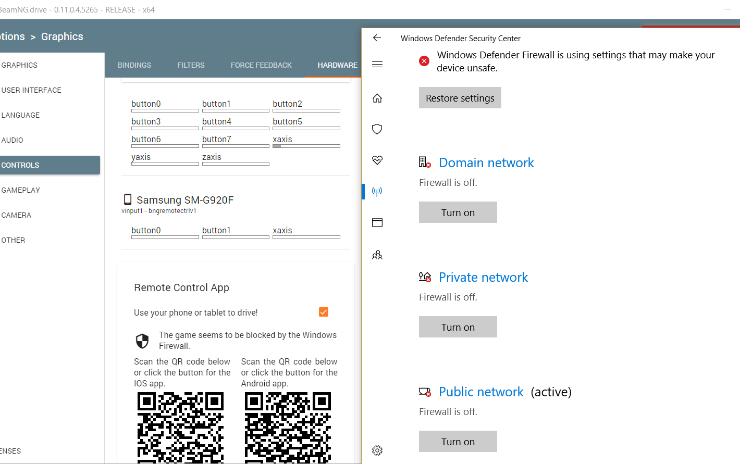
Task: Turn on Public network firewall
Action: pyautogui.click(x=458, y=442)
